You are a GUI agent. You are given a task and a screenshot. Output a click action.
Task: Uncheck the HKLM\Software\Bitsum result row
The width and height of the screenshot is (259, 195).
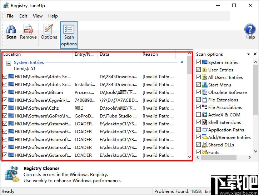5,92
